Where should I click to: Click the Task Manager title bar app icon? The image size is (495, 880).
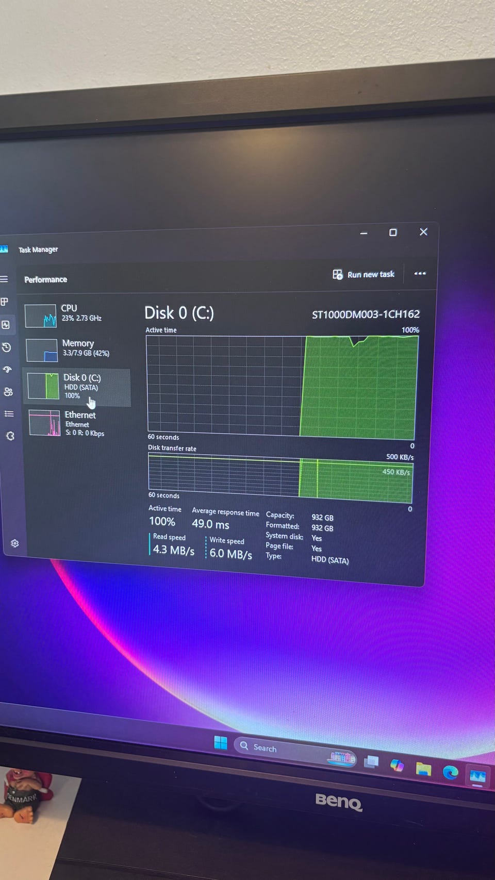(4, 250)
